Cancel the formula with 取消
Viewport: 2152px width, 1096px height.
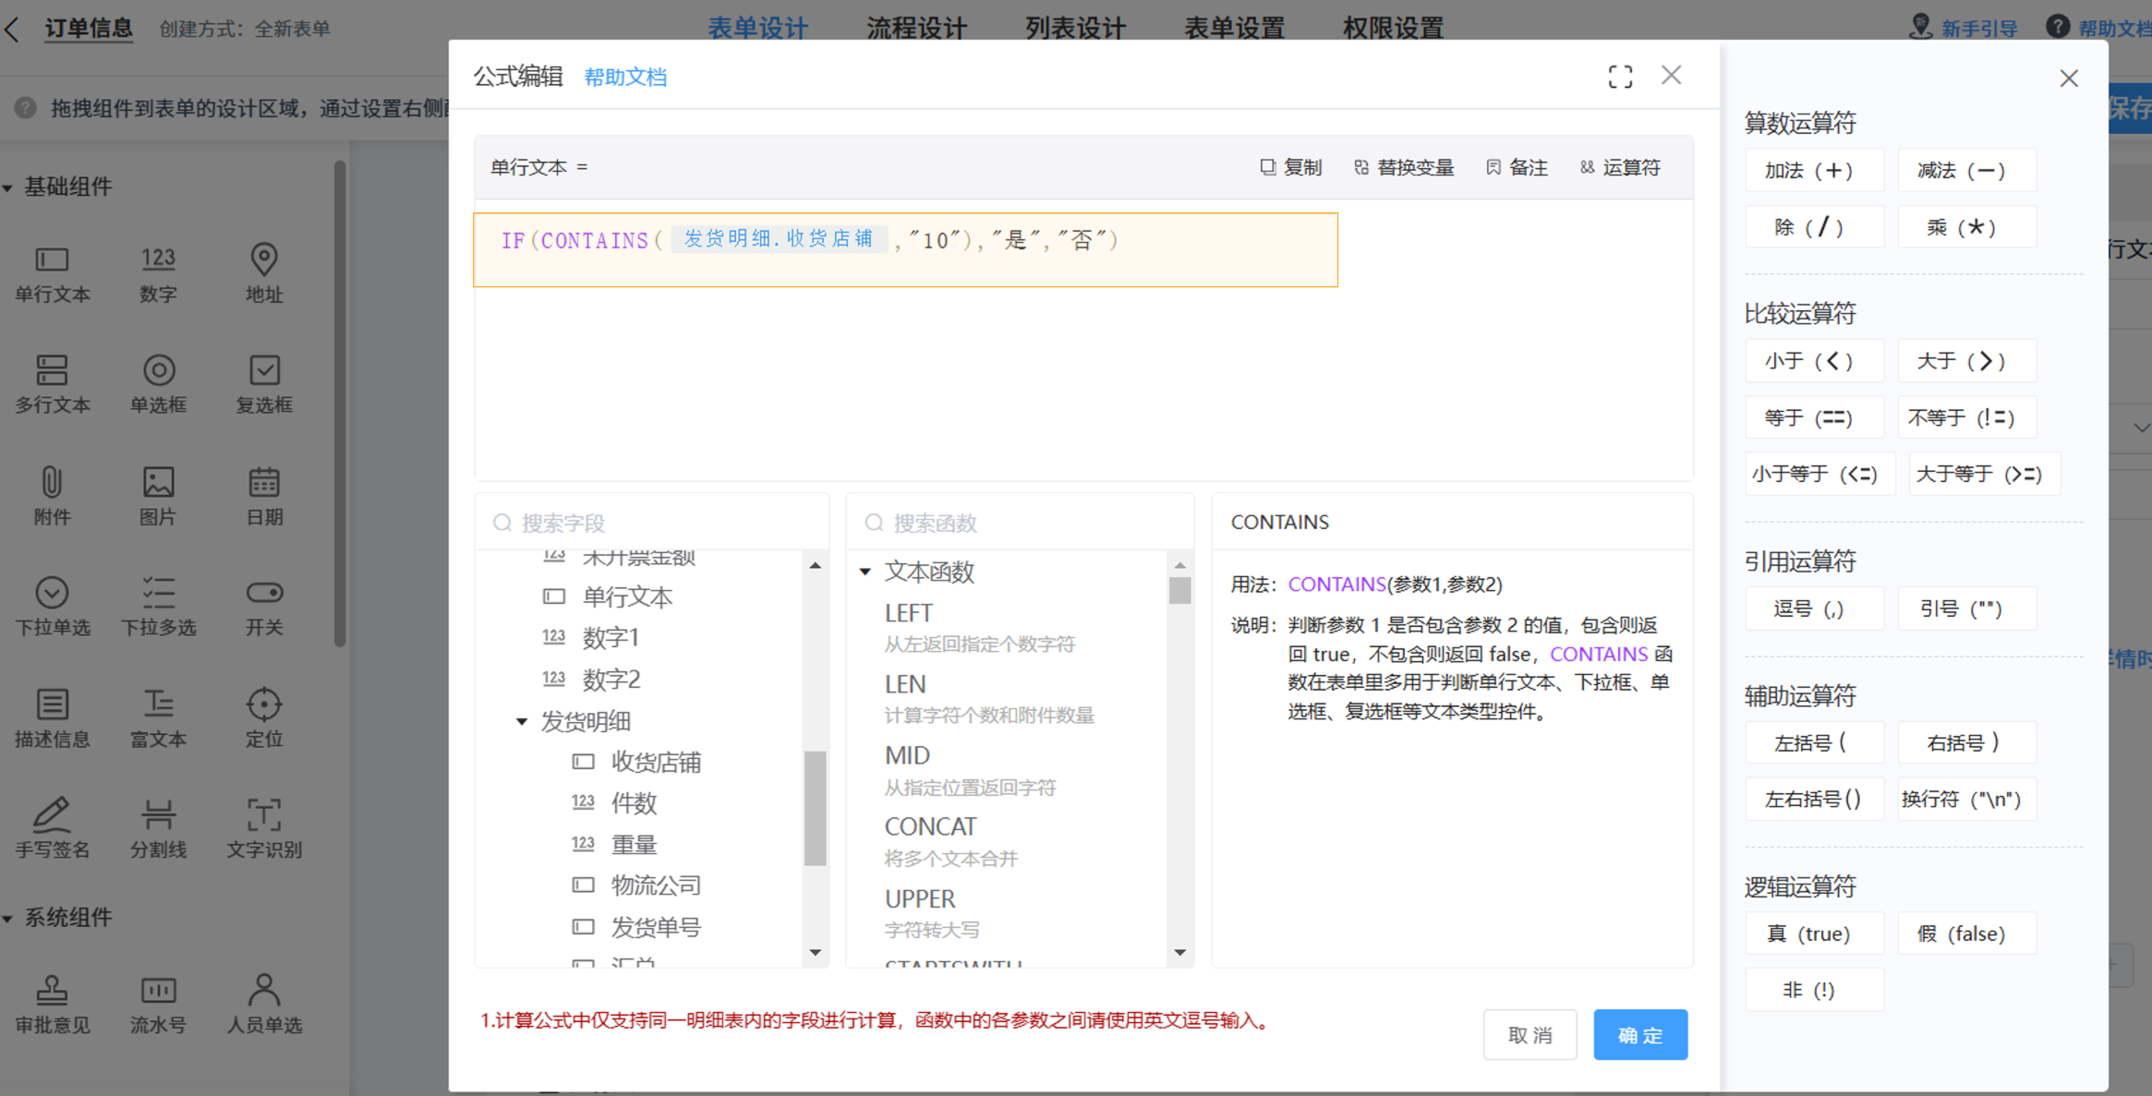pos(1529,1035)
